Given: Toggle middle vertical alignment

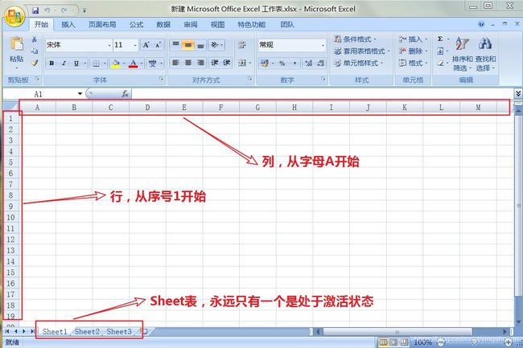Looking at the screenshot, I should click(188, 45).
